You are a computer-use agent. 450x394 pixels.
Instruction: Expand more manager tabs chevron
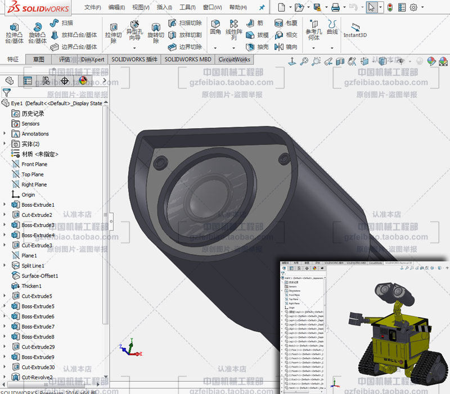pyautogui.click(x=105, y=80)
